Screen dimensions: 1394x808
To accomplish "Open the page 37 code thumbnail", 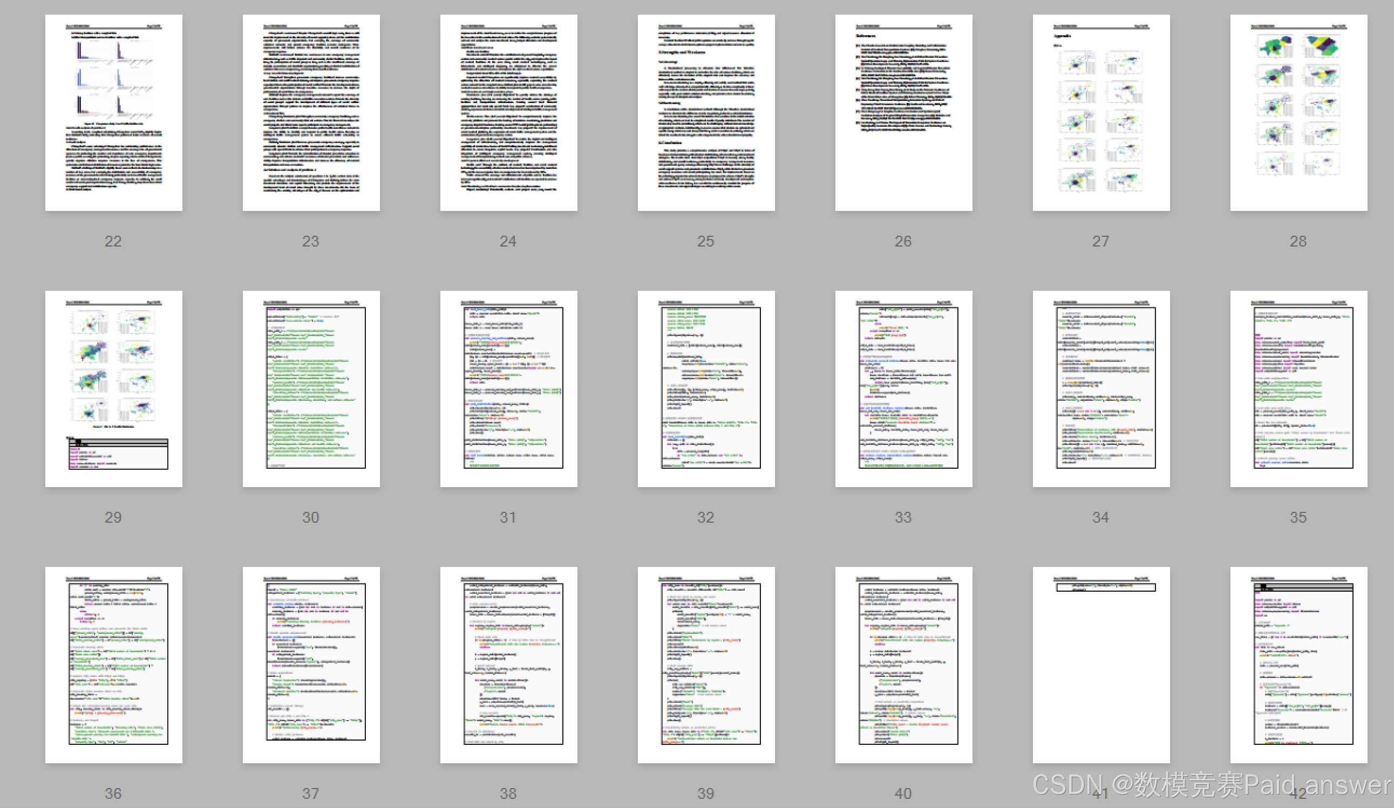I will tap(311, 664).
